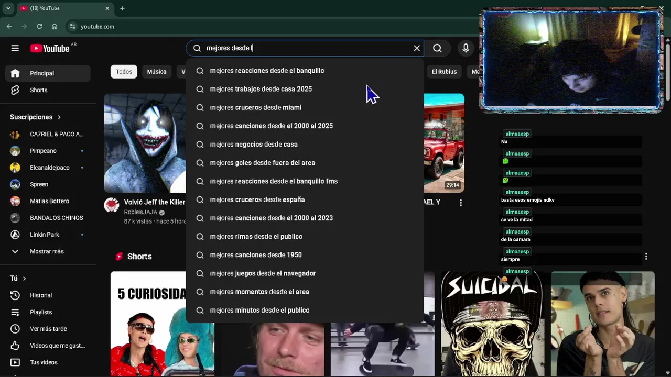Click the browser home button
Viewport: 671px width, 377px height.
coord(55,26)
